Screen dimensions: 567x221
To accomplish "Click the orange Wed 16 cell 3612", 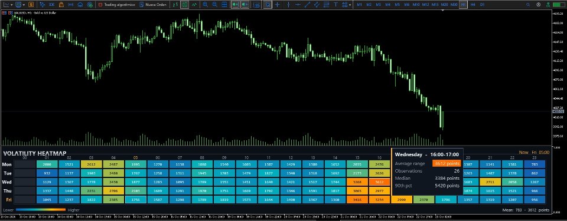I will pos(379,182).
